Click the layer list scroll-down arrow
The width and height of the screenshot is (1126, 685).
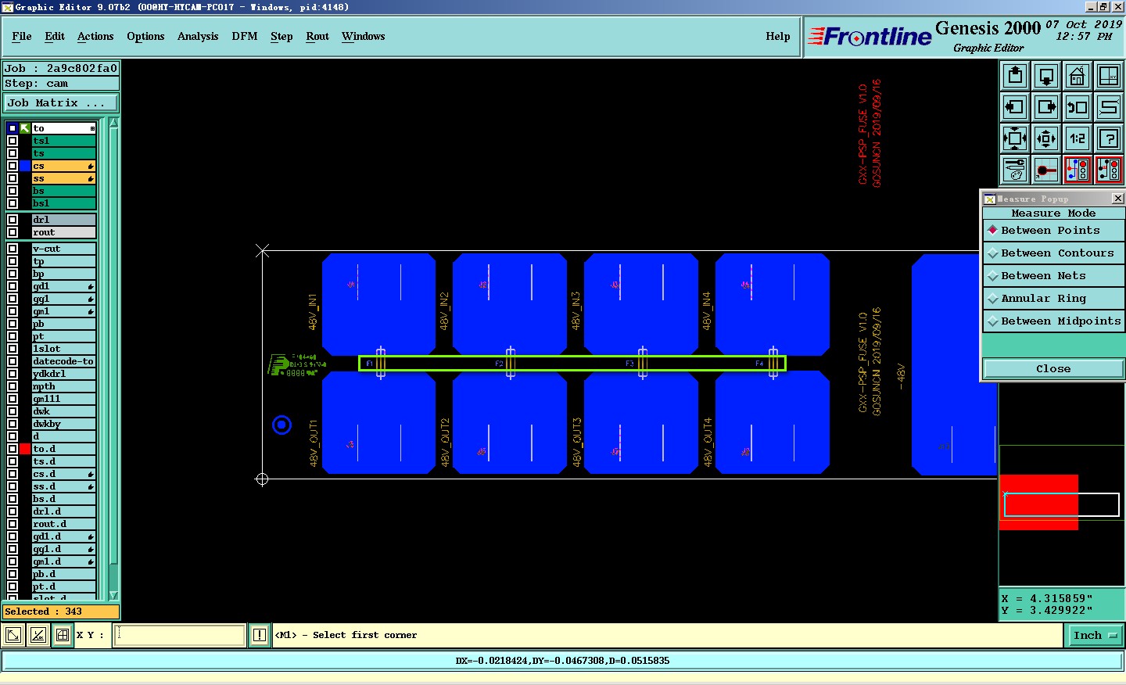[113, 595]
